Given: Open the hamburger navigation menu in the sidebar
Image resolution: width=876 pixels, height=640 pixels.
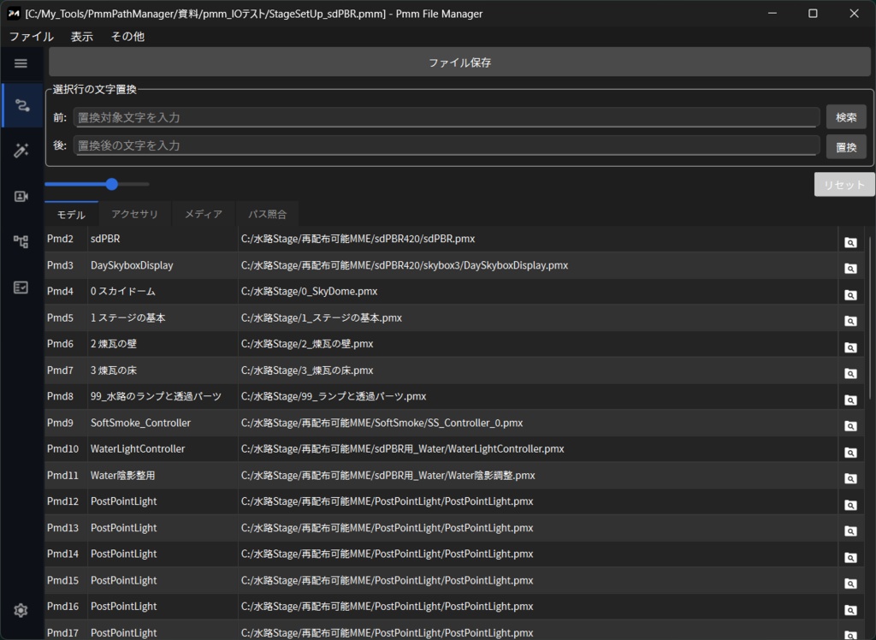Looking at the screenshot, I should click(21, 63).
